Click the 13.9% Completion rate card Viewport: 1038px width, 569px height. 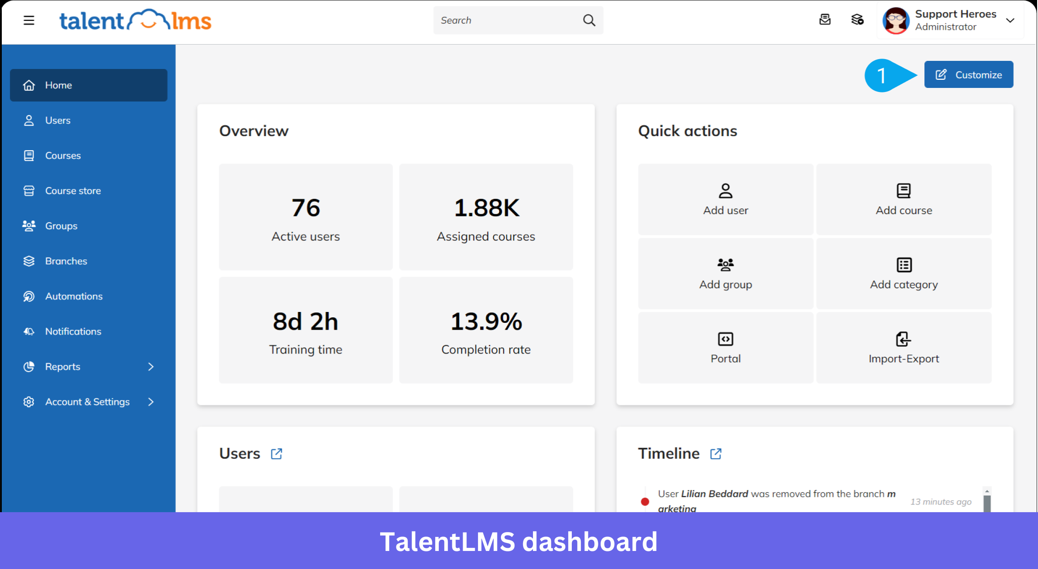pyautogui.click(x=486, y=330)
